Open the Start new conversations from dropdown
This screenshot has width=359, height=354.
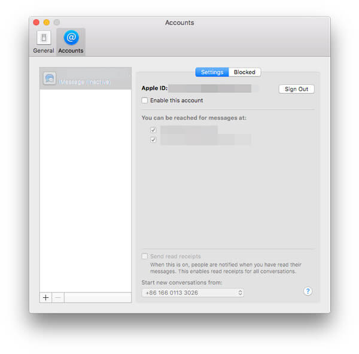(193, 292)
